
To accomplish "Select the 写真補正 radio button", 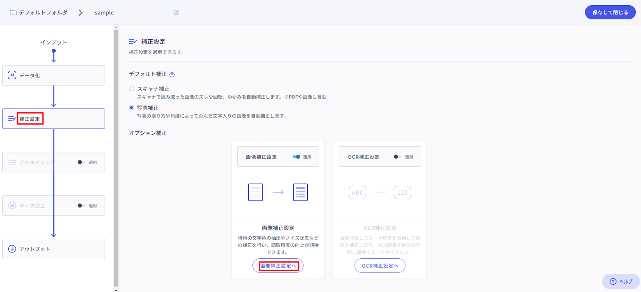I will click(x=131, y=108).
